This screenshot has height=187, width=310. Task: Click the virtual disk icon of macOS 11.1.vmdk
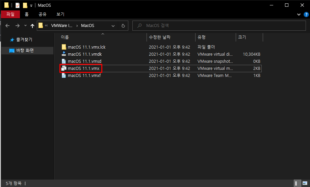64,54
